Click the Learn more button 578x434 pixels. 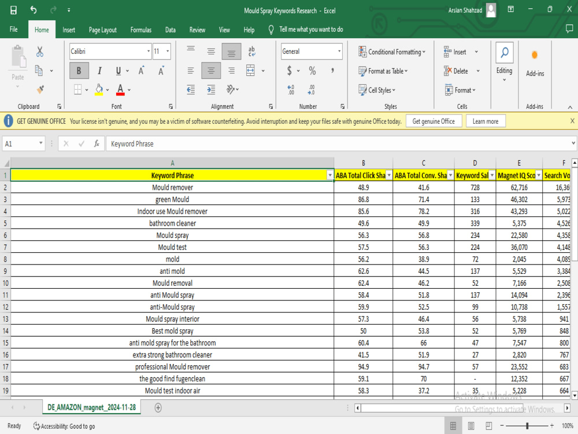[485, 121]
